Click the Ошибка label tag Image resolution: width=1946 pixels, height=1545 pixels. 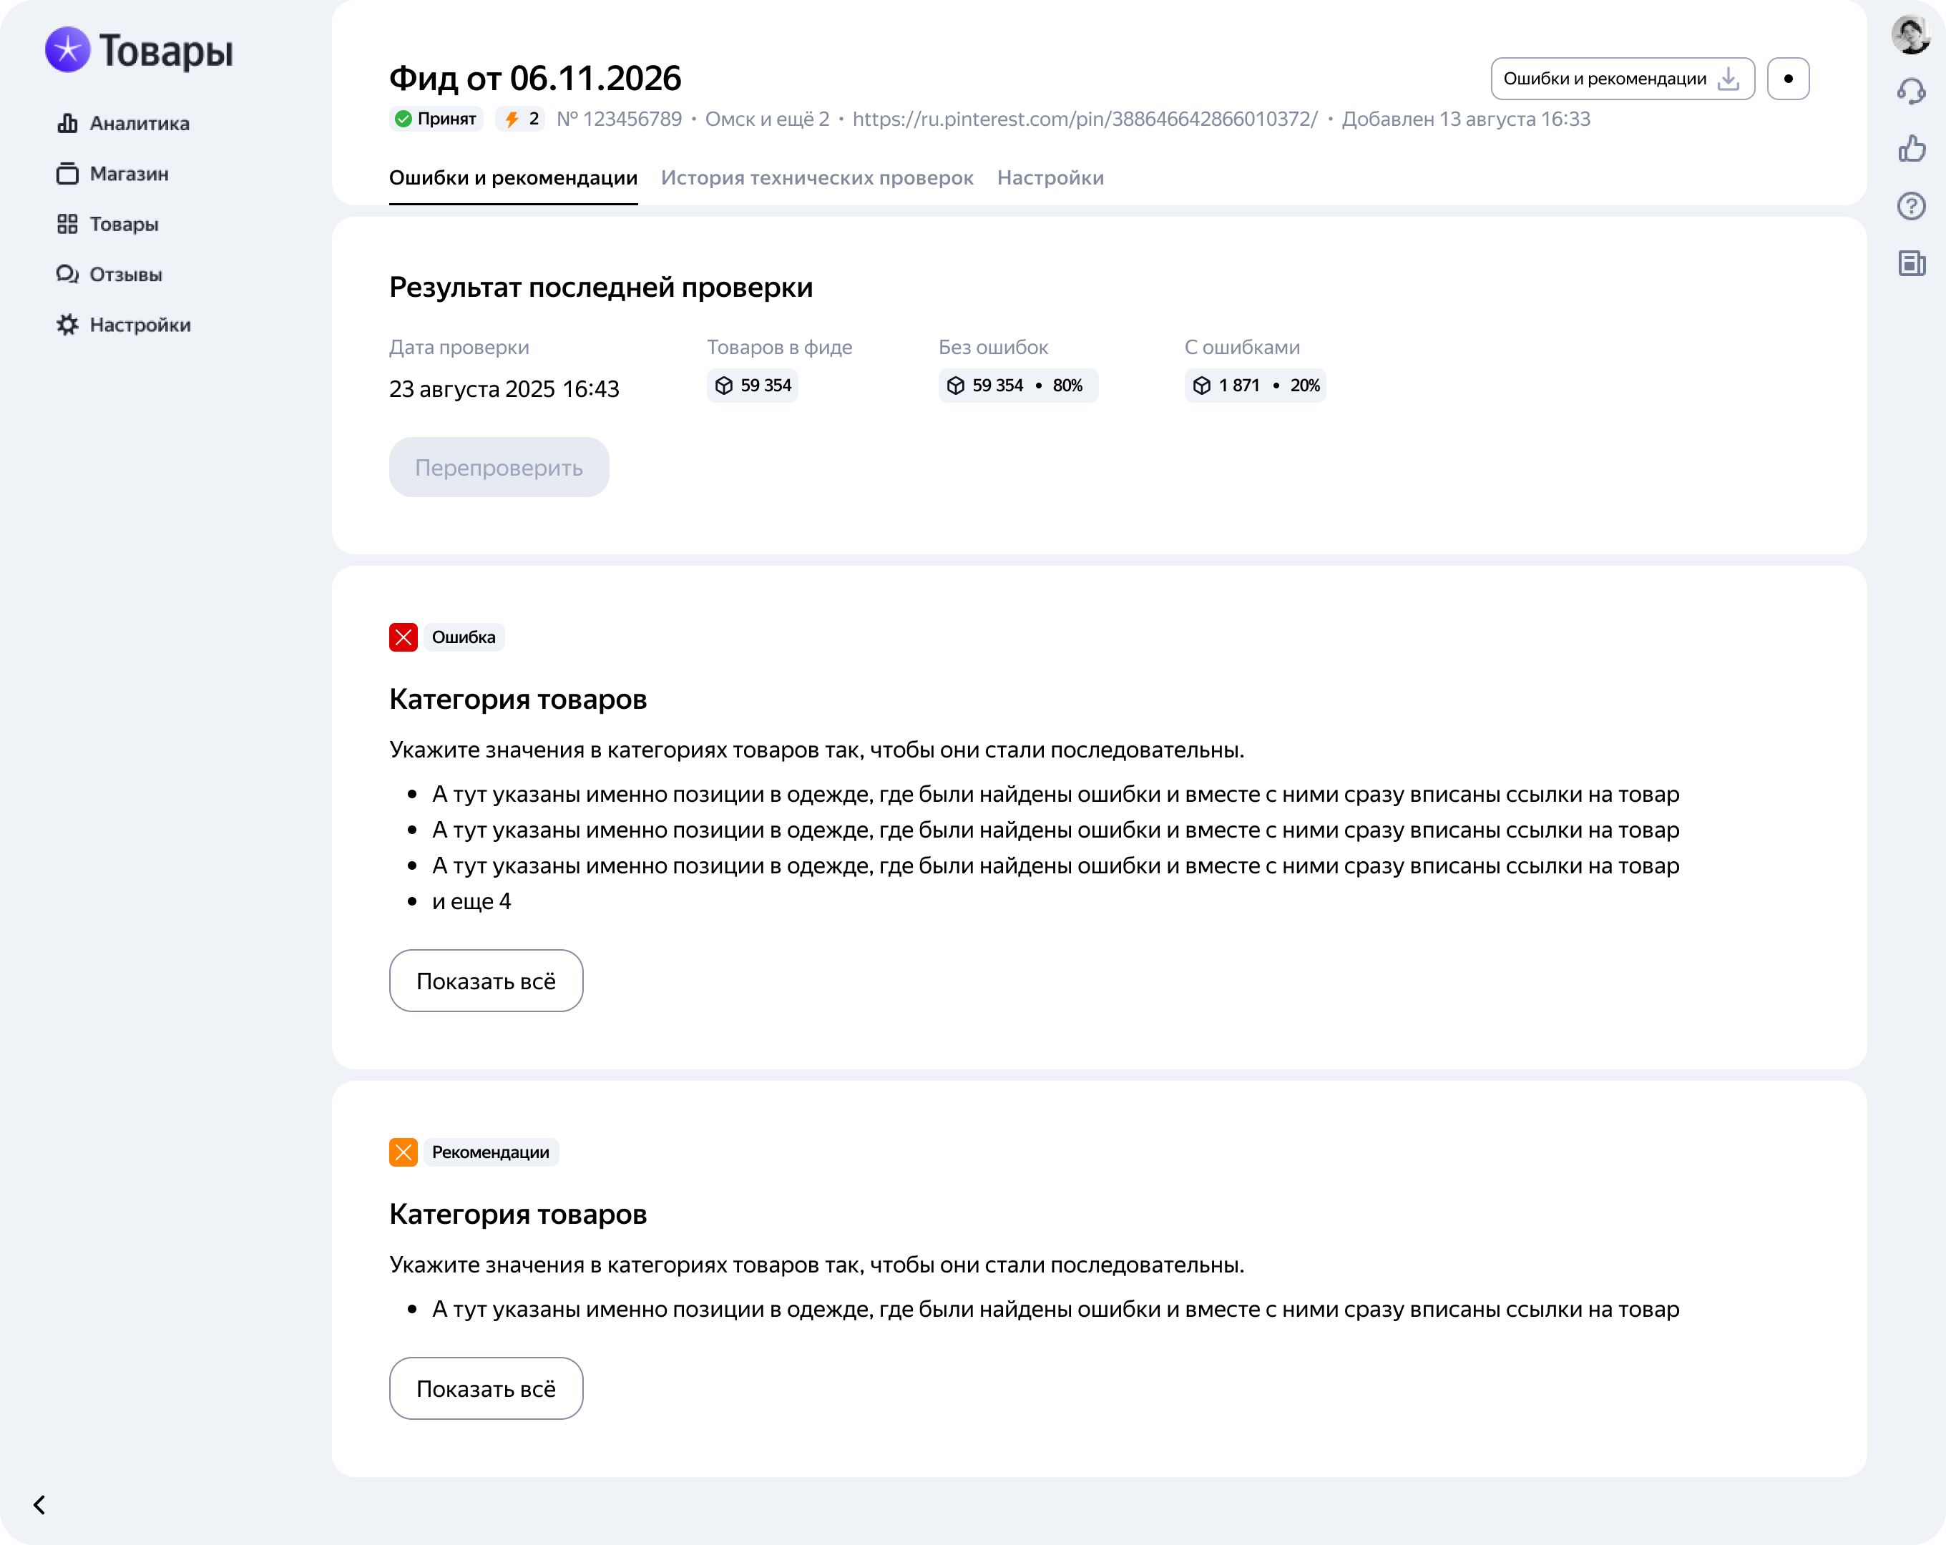pyautogui.click(x=464, y=637)
